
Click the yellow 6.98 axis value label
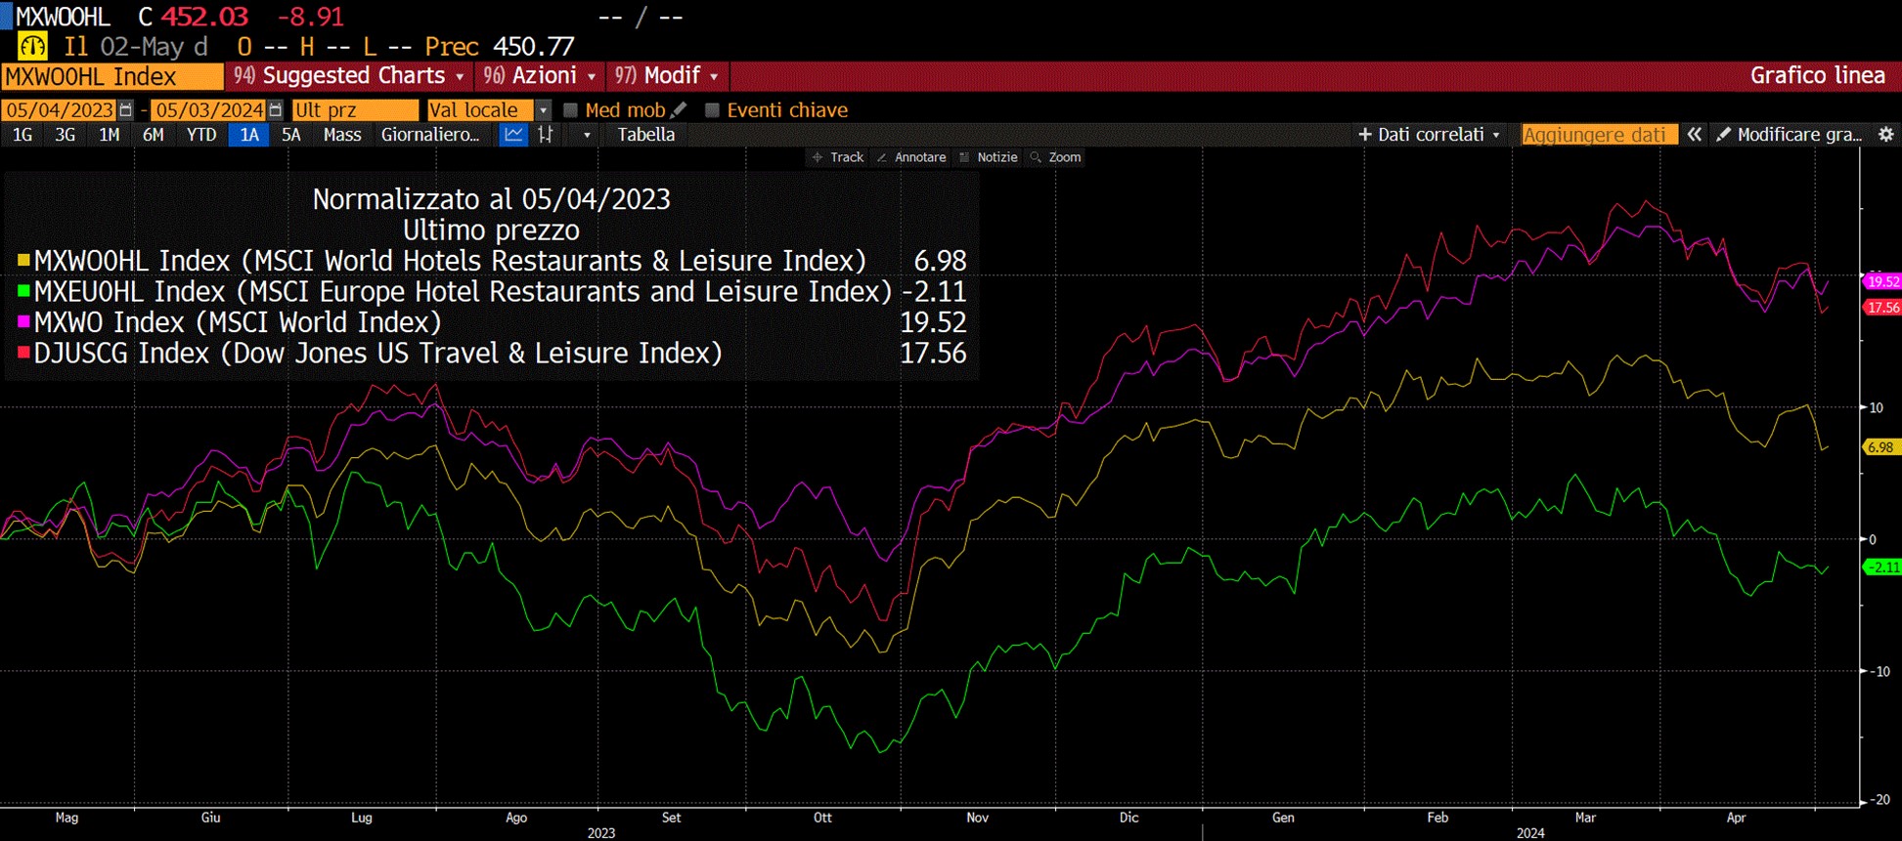[1880, 447]
